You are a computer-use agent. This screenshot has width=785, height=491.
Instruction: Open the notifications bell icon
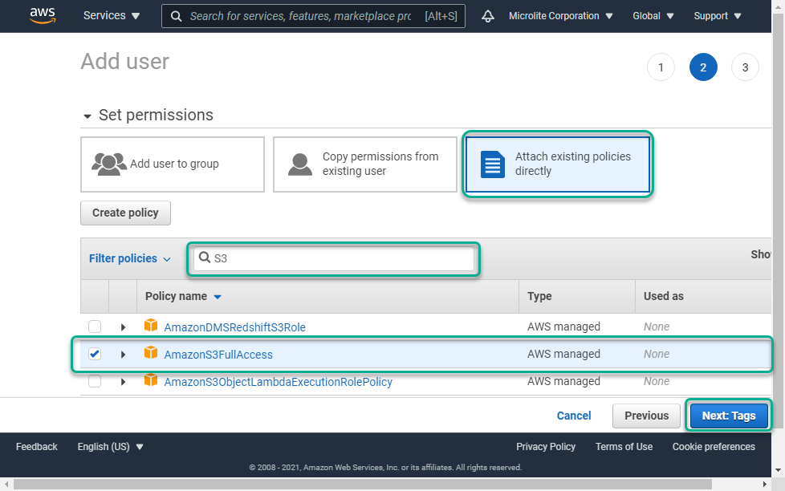coord(488,16)
